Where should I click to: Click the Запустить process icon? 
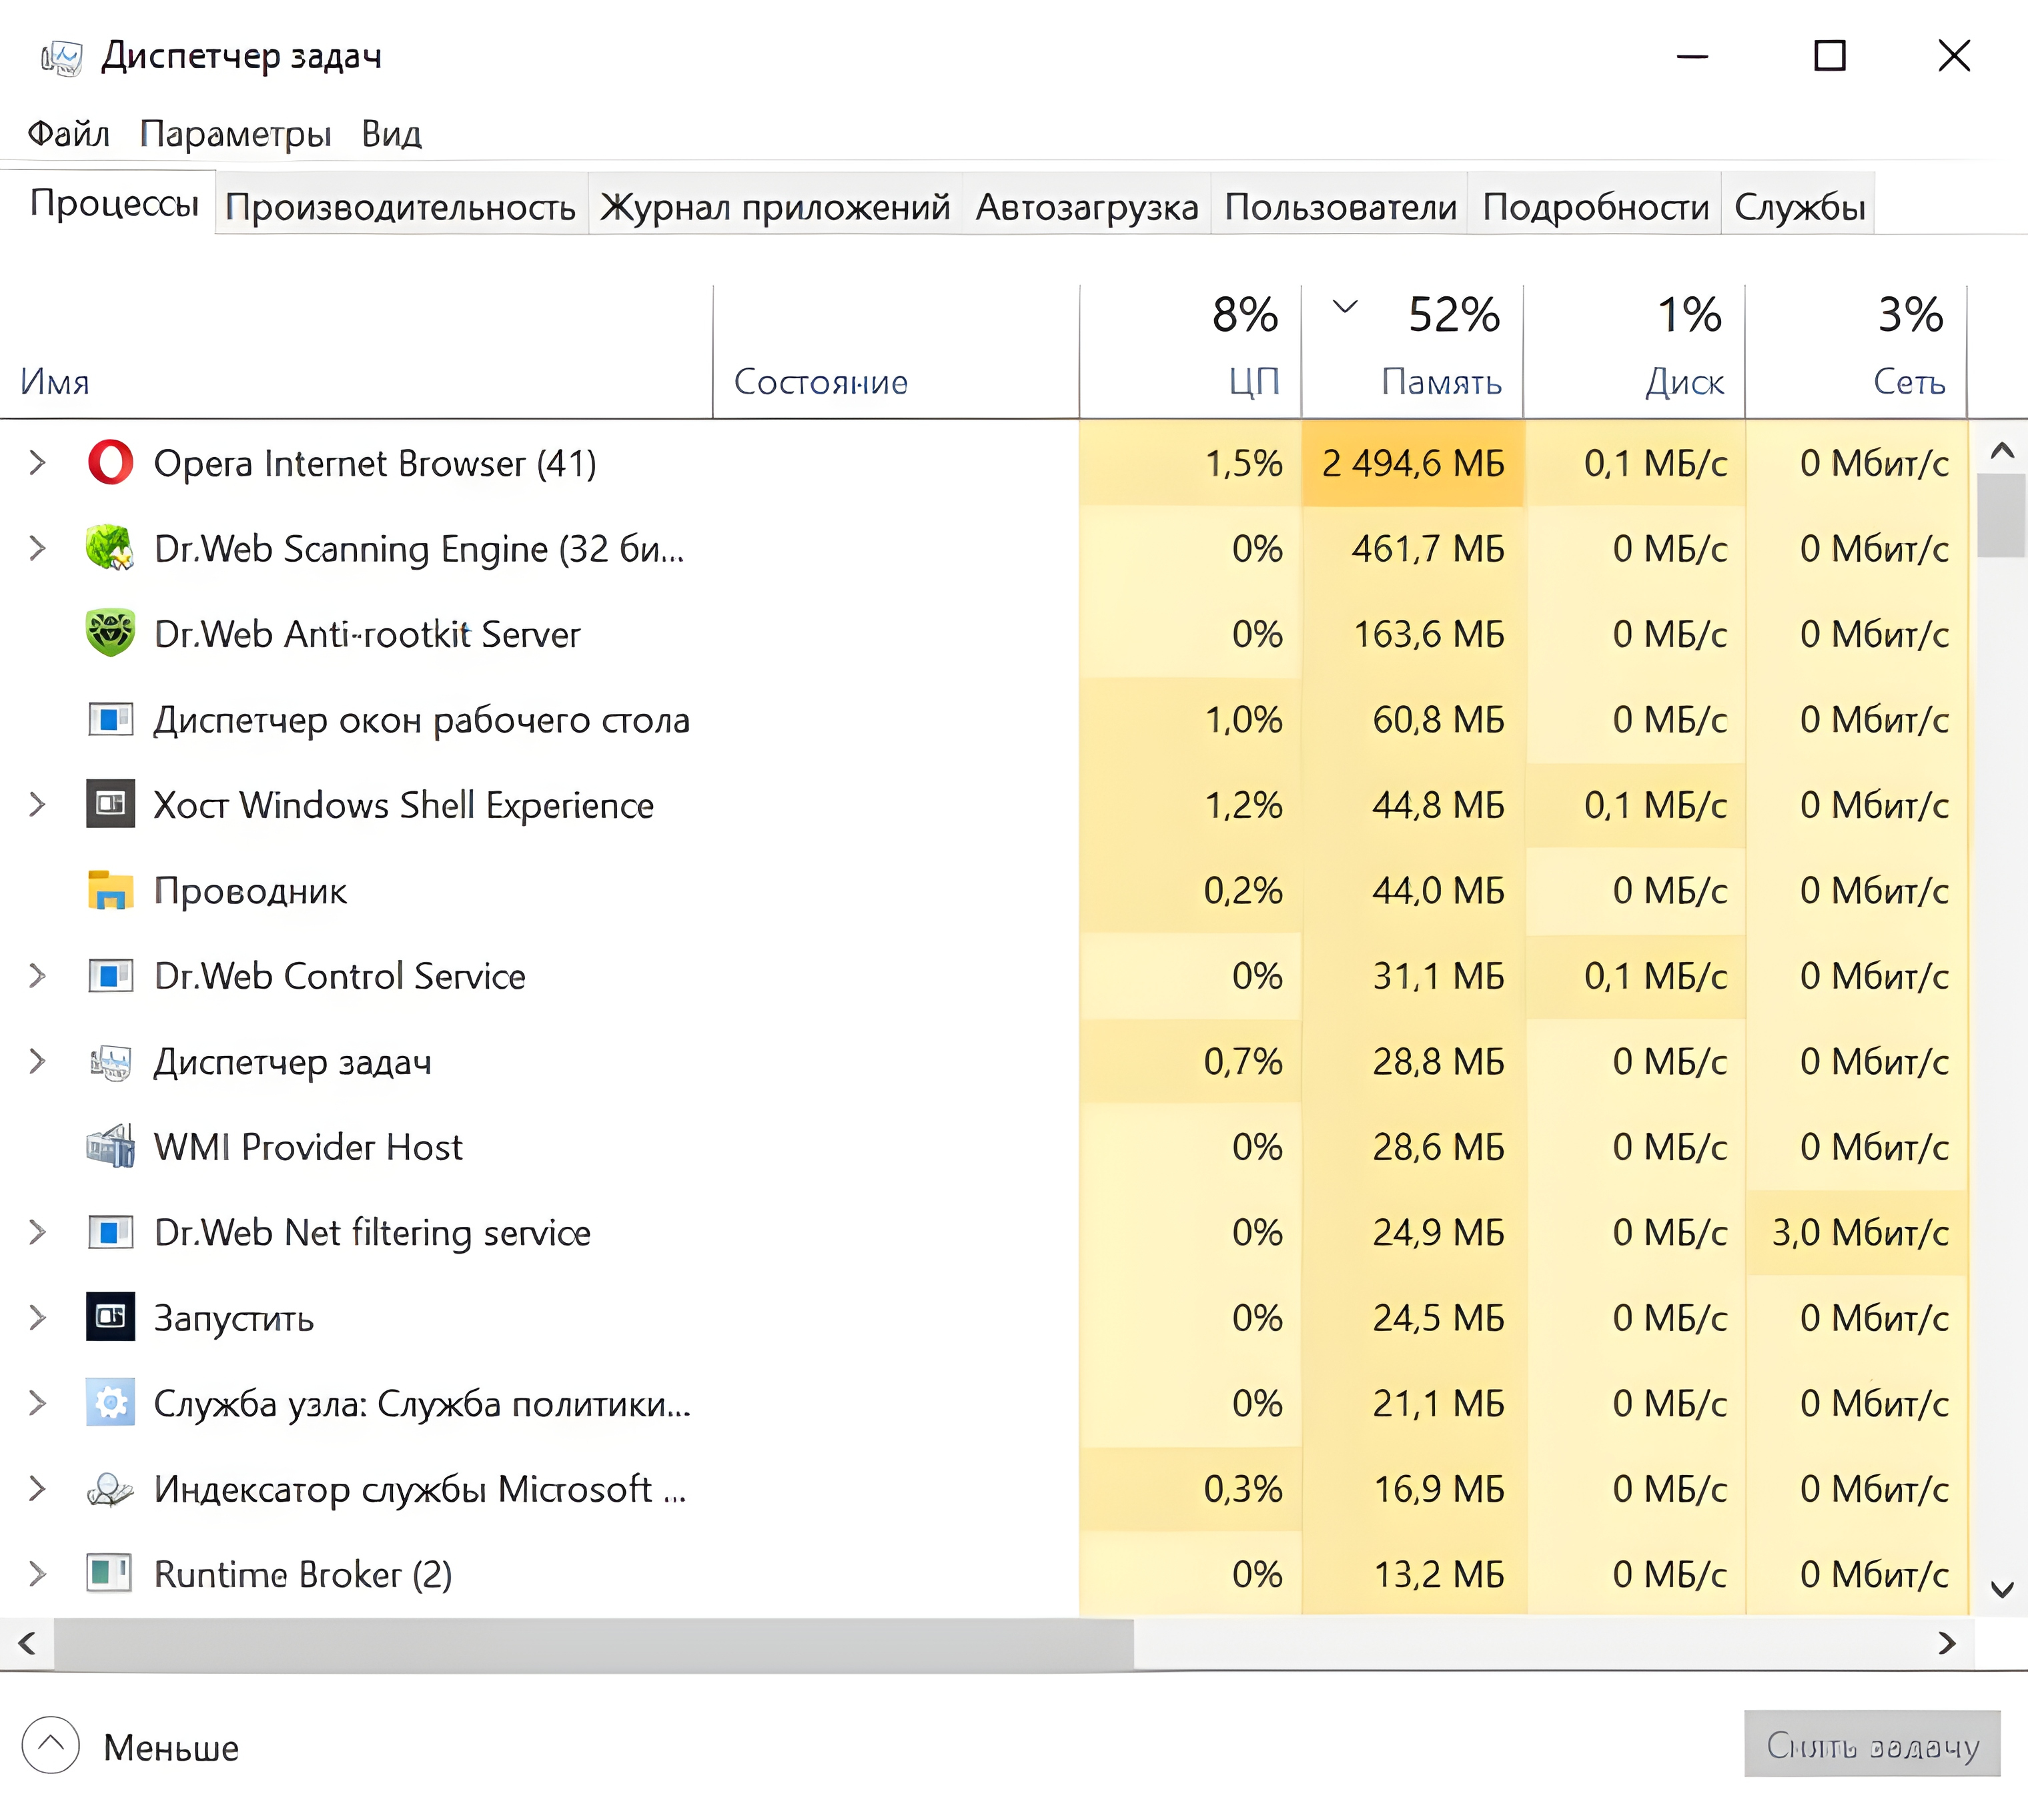[x=110, y=1317]
